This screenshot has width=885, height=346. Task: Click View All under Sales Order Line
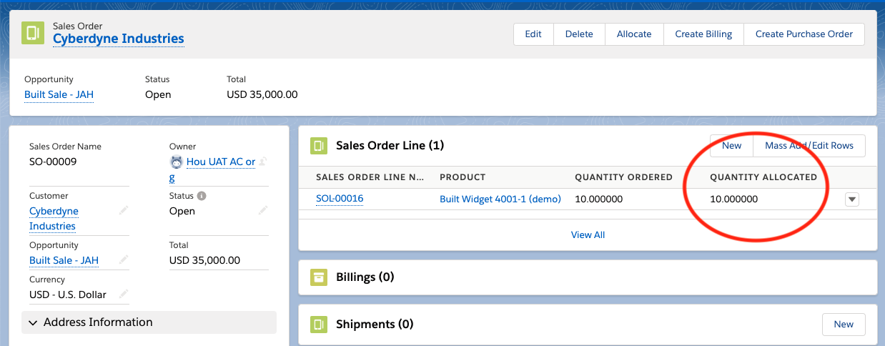point(588,234)
